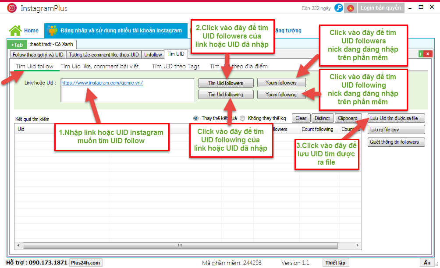Click the left arrow of the horizontal scrollbar

coord(18,246)
